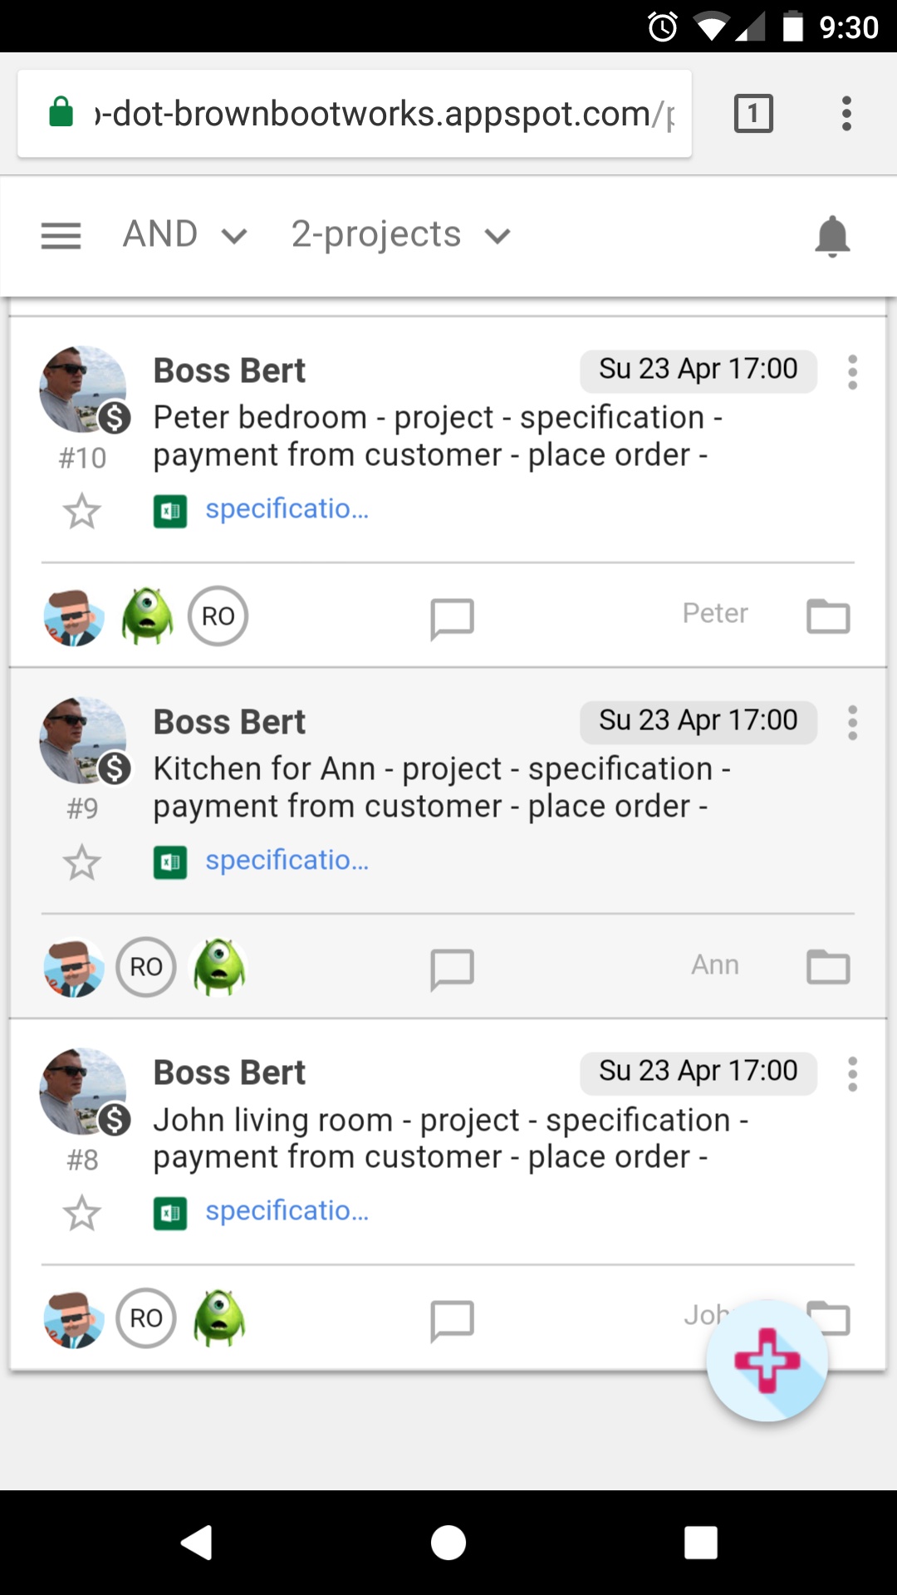This screenshot has width=897, height=1595.
Task: Open comments on Kitchen for Ann task
Action: [453, 969]
